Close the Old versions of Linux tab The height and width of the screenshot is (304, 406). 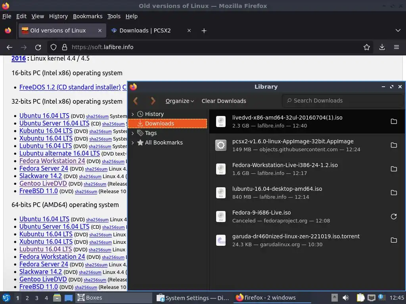[100, 30]
